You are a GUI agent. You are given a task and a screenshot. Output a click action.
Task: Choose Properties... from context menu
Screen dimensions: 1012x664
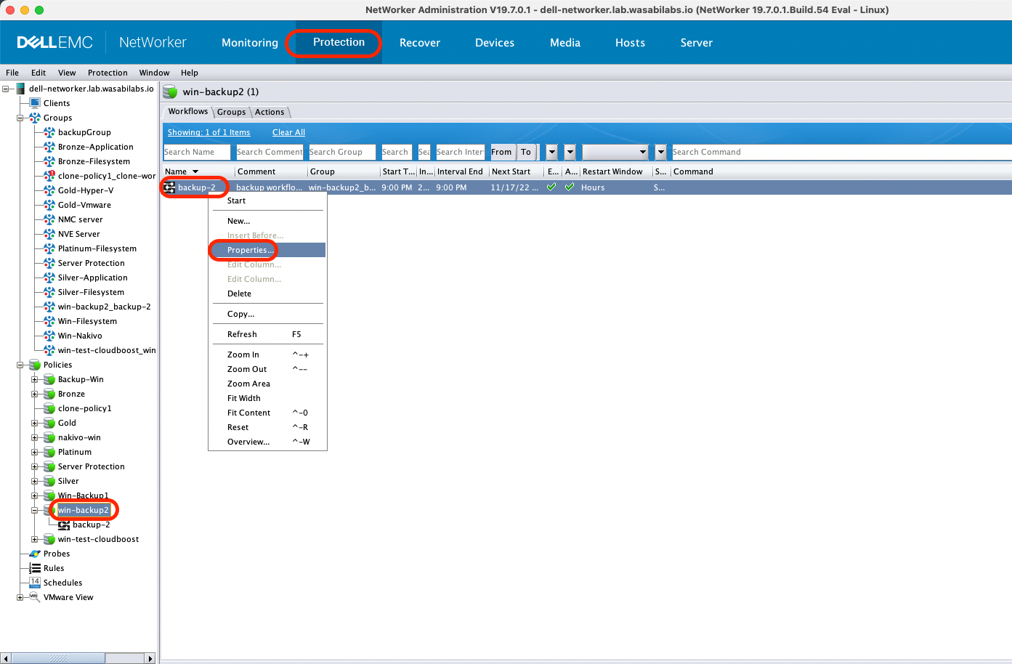[x=267, y=250]
